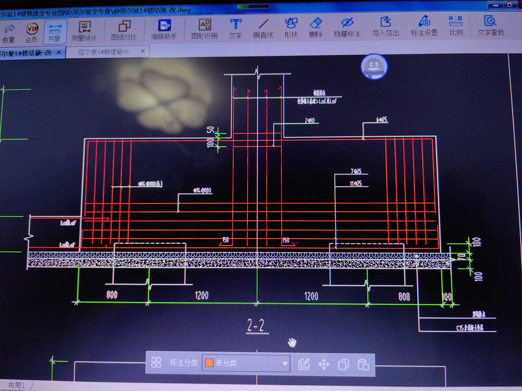Screen dimensions: 522x391
Task: Switch to the 布局1 layout tab
Action: (17, 385)
